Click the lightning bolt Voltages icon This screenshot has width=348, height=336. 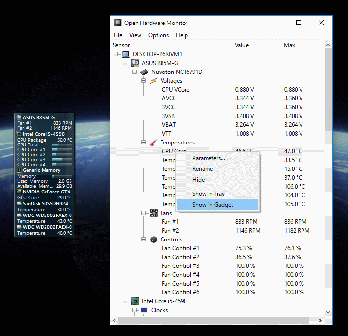point(154,81)
